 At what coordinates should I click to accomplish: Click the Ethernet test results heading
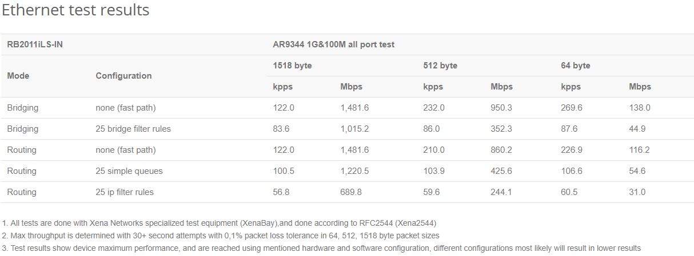coord(75,10)
